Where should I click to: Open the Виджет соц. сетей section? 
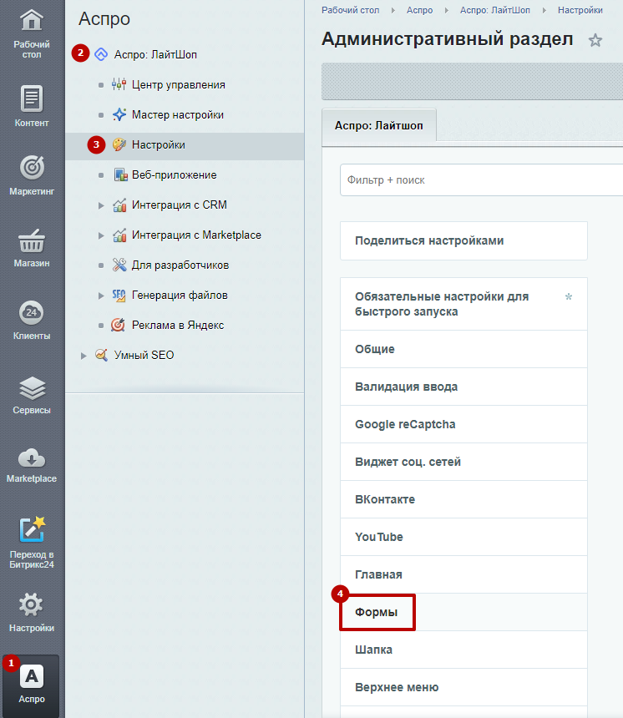point(463,462)
